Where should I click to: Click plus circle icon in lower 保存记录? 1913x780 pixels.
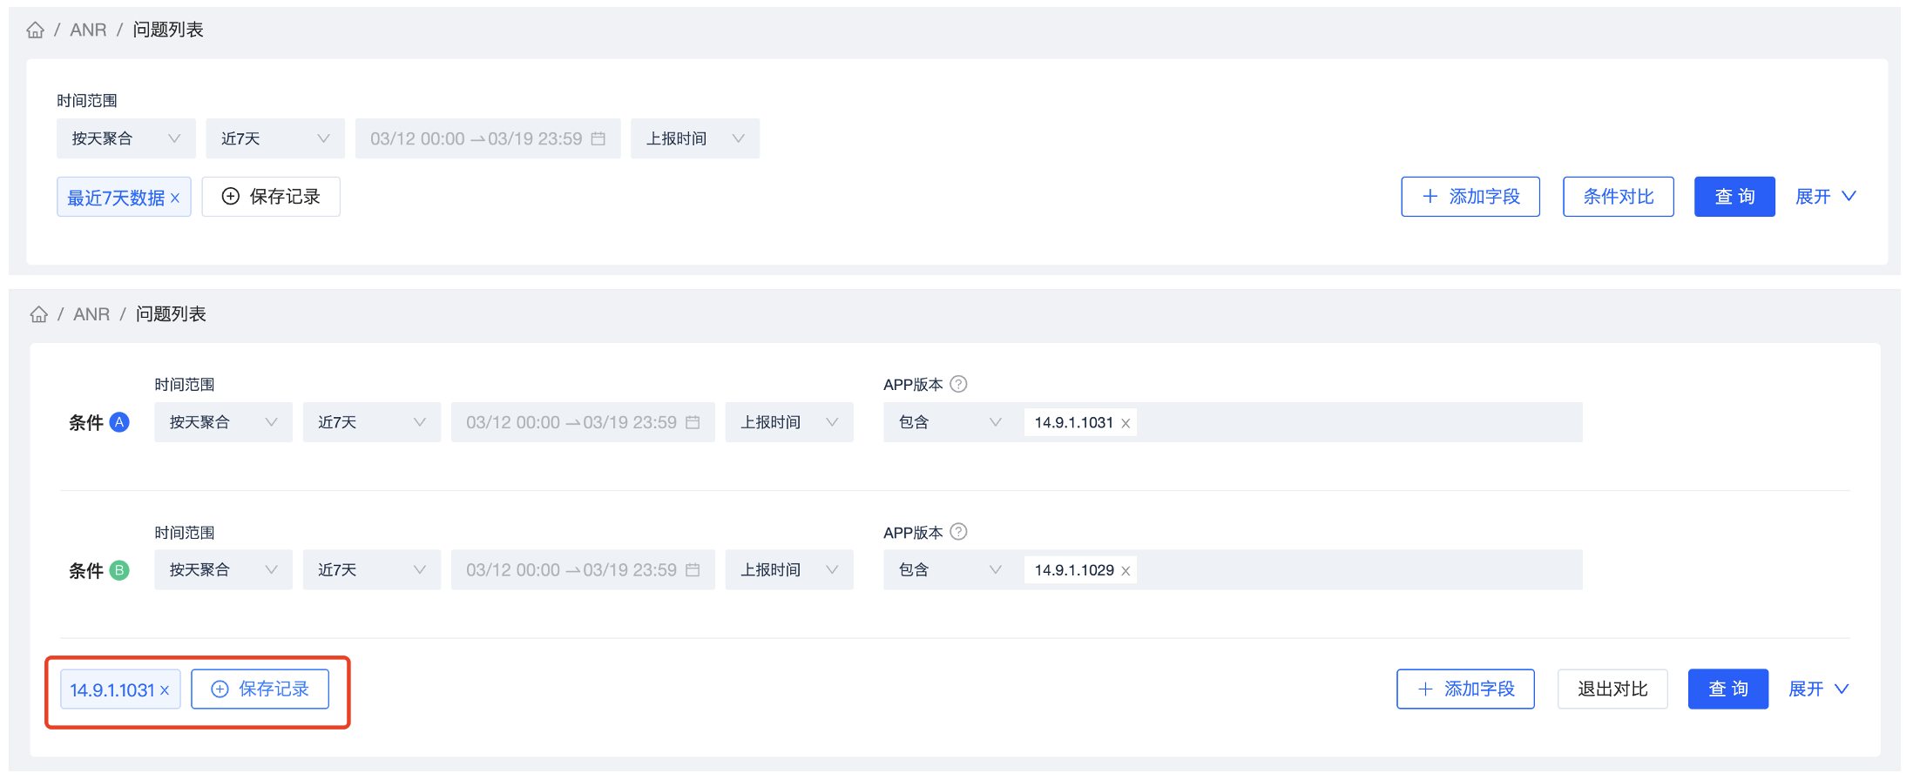tap(220, 689)
